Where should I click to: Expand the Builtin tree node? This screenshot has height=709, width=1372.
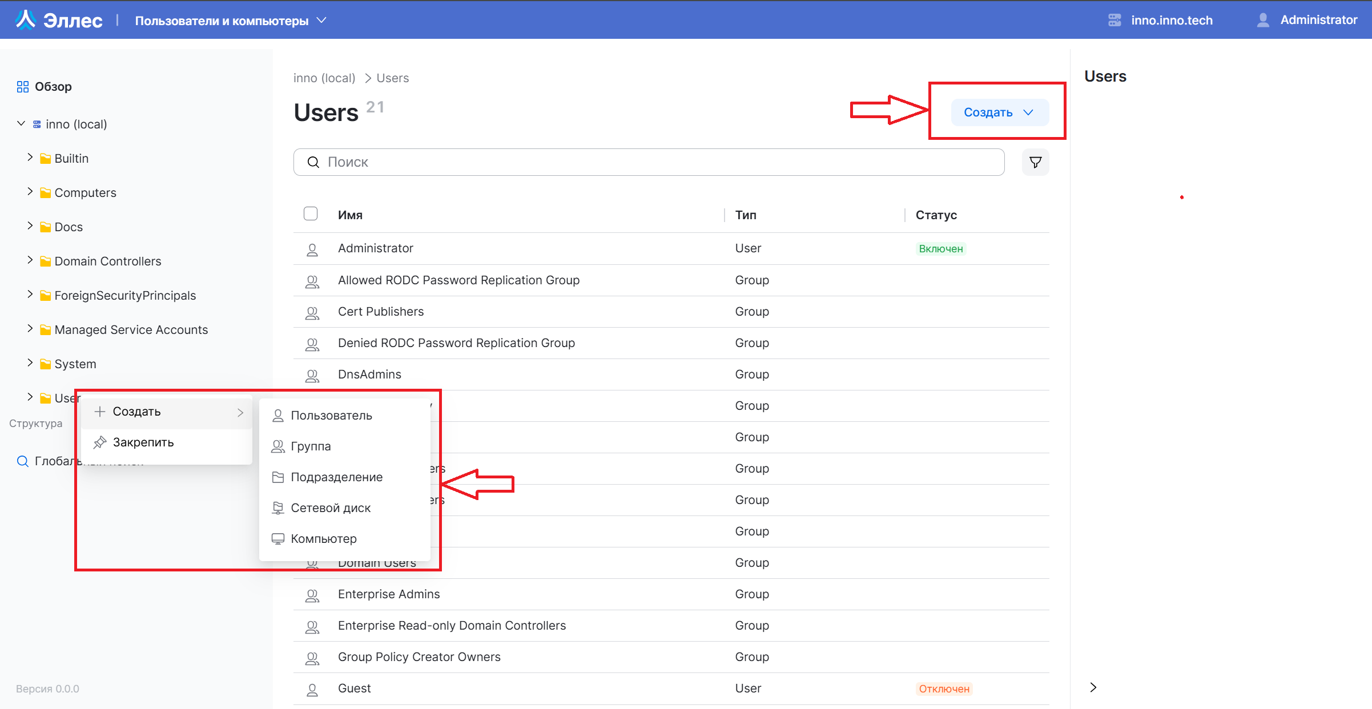tap(30, 158)
